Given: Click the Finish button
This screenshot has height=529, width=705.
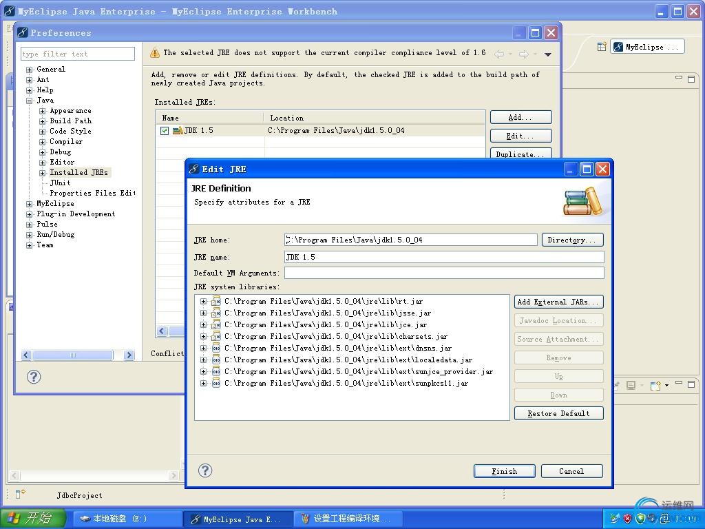Looking at the screenshot, I should pos(505,471).
